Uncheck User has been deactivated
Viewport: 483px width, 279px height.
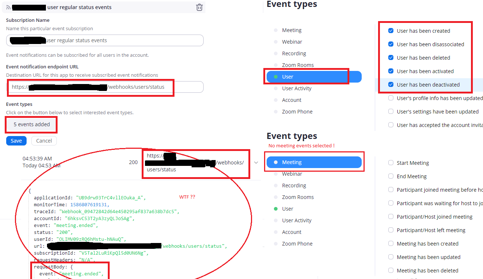[391, 85]
